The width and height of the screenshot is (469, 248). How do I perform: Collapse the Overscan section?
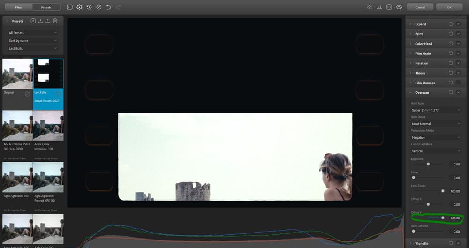[x=410, y=92]
